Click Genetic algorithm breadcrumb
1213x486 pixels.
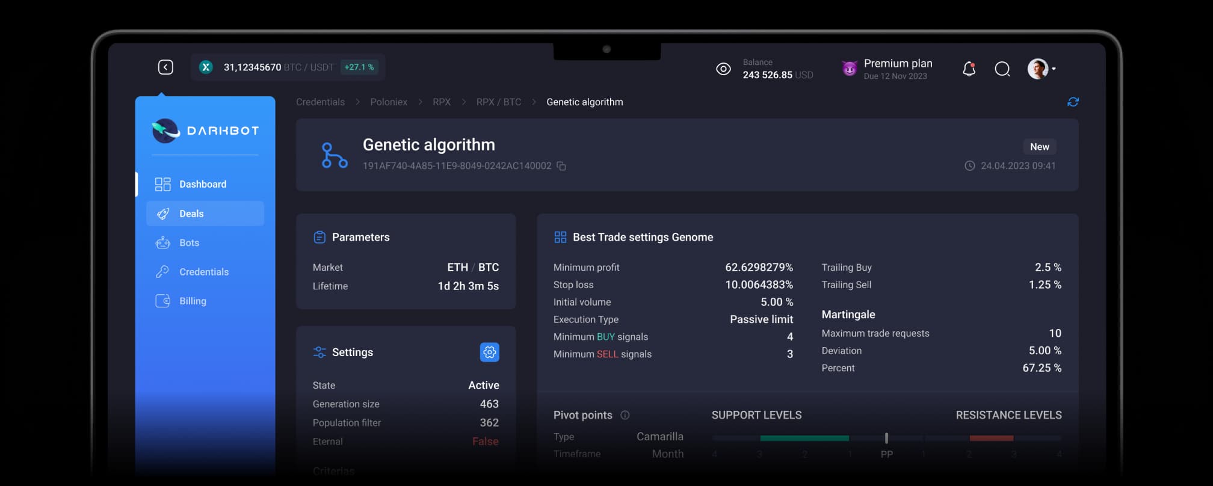(x=585, y=102)
